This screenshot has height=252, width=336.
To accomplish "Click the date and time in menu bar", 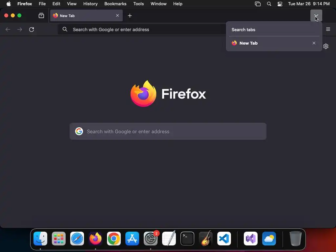I will [x=309, y=4].
